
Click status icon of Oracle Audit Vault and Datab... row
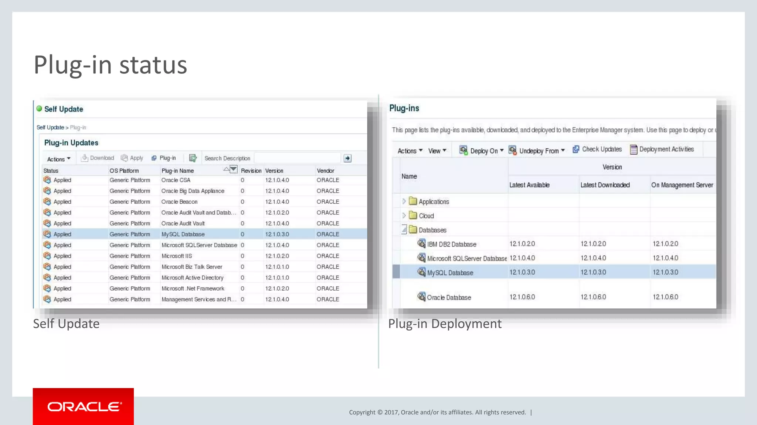47,212
